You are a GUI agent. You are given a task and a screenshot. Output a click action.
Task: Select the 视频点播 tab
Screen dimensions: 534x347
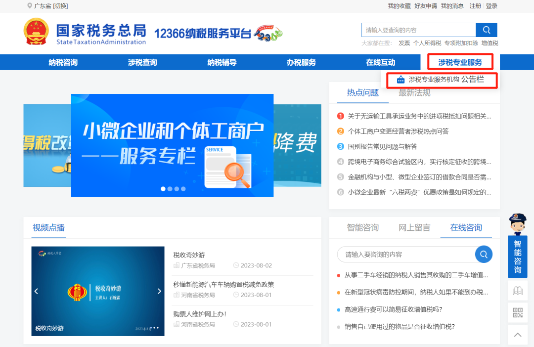[48, 227]
